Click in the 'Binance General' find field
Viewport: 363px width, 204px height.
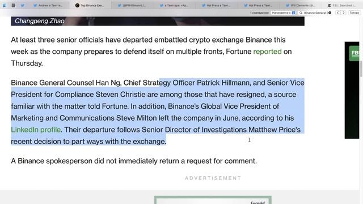click(x=315, y=12)
